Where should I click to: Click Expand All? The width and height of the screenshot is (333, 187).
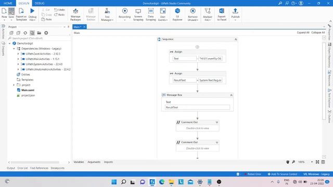[303, 32]
